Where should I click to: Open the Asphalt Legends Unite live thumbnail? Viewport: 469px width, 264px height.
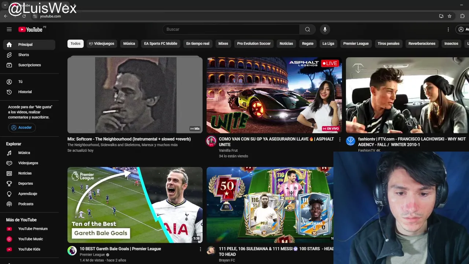tap(274, 95)
